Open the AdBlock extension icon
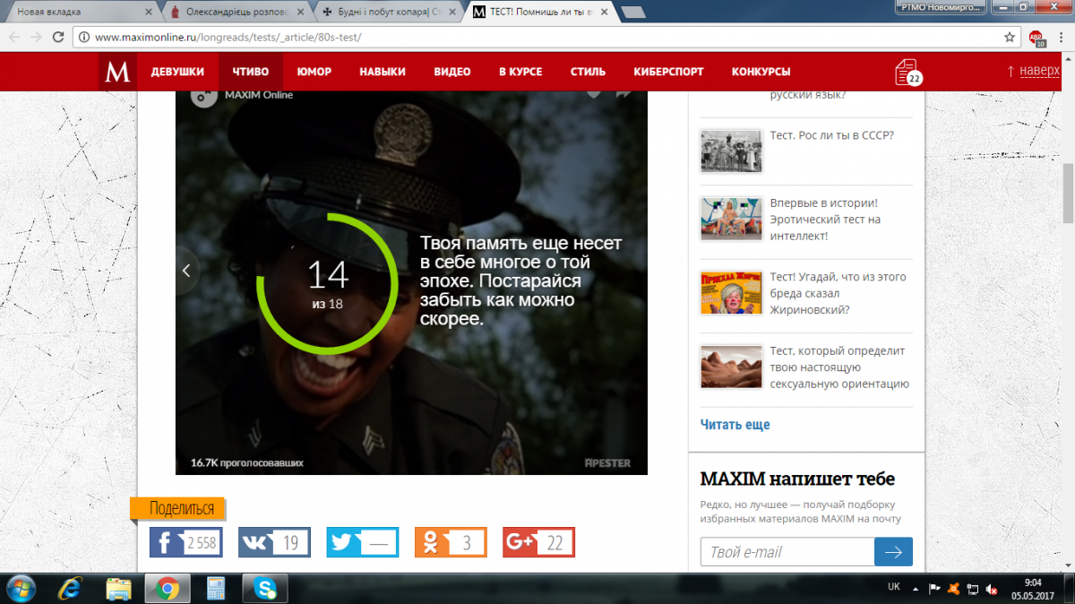 1036,38
